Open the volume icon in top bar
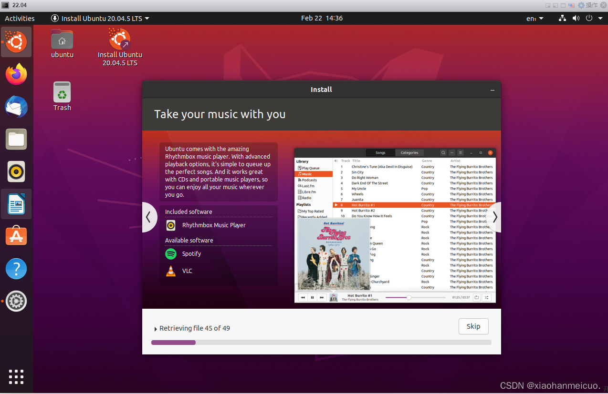The image size is (608, 394). [576, 18]
